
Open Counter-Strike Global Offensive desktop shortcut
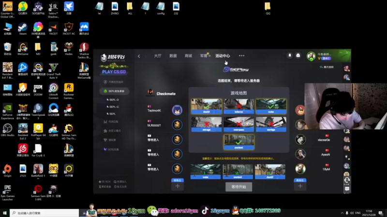click(x=7, y=10)
